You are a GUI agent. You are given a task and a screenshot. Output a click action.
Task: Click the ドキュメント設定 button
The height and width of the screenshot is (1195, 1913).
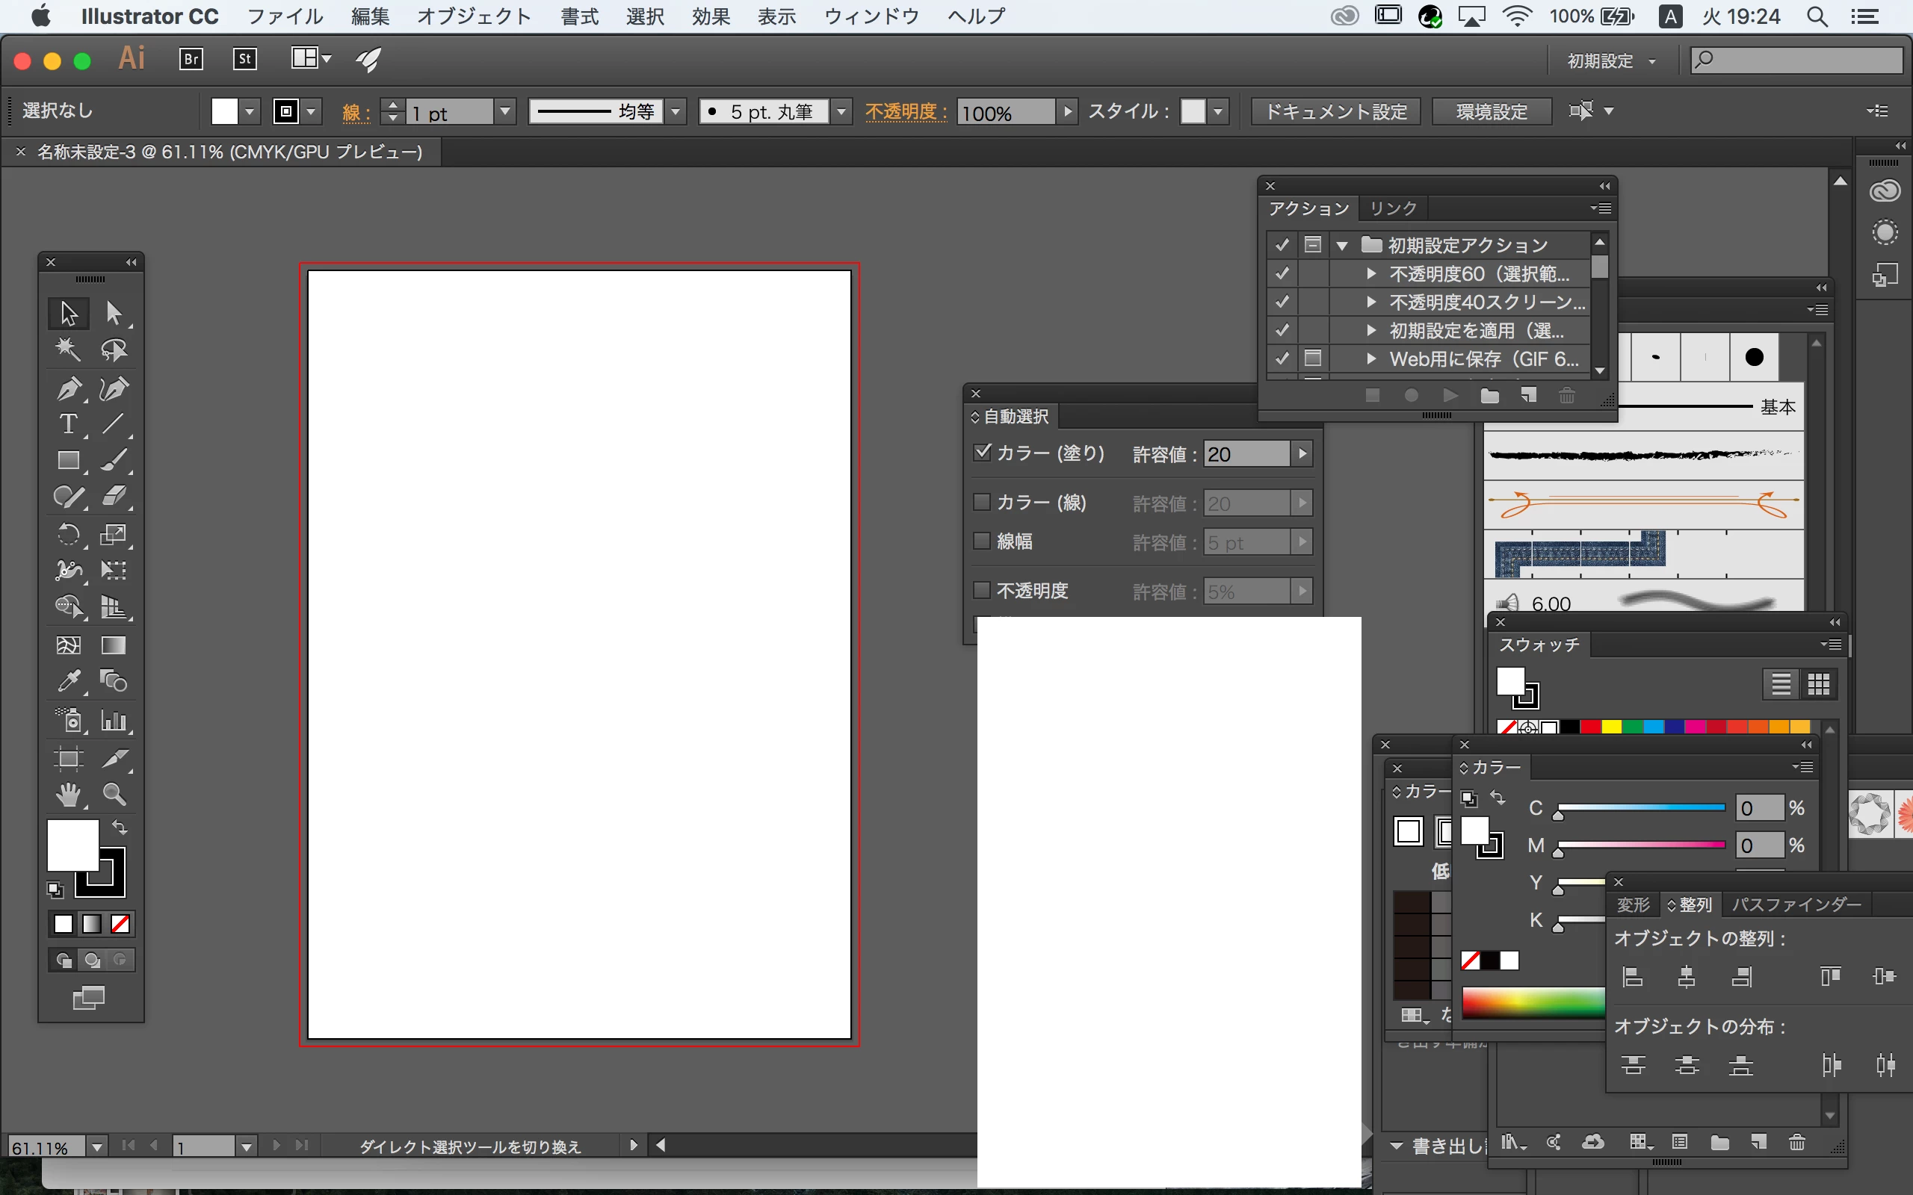point(1336,111)
